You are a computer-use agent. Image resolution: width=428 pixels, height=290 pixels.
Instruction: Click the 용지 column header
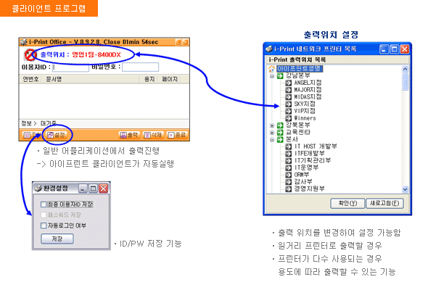(149, 79)
